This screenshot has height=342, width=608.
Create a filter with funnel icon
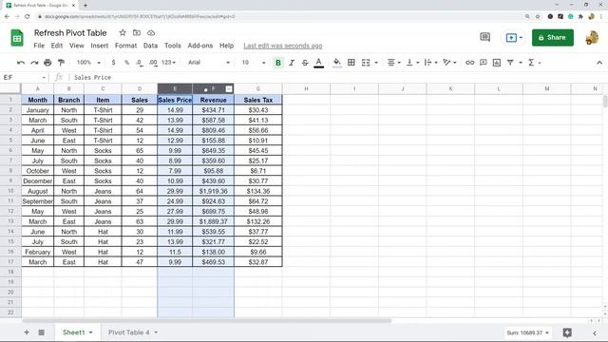tap(510, 63)
